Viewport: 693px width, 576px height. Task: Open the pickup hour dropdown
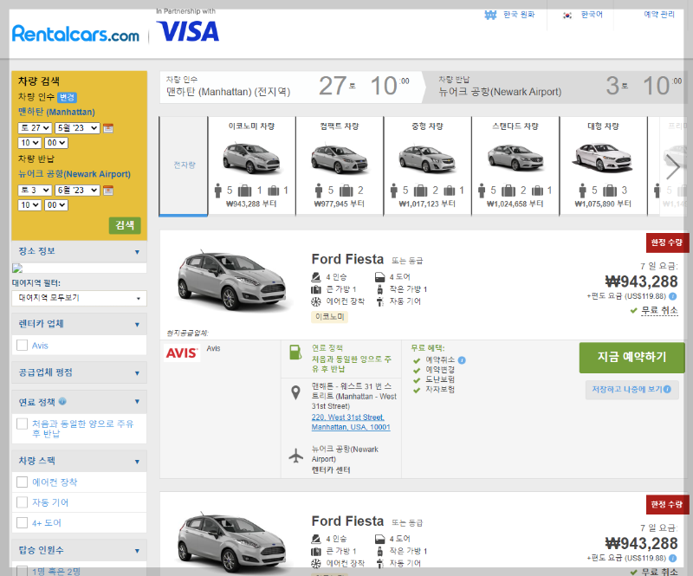[x=29, y=143]
